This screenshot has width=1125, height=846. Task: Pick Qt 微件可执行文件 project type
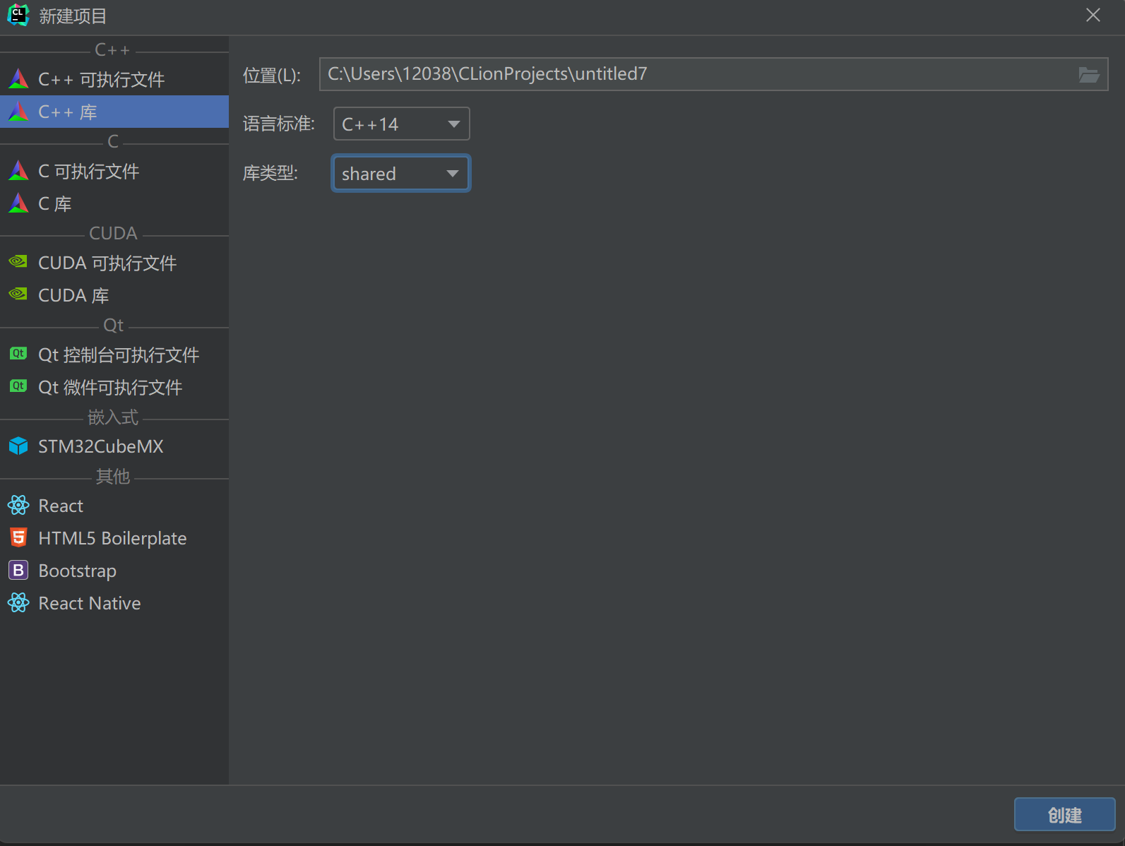(x=114, y=387)
